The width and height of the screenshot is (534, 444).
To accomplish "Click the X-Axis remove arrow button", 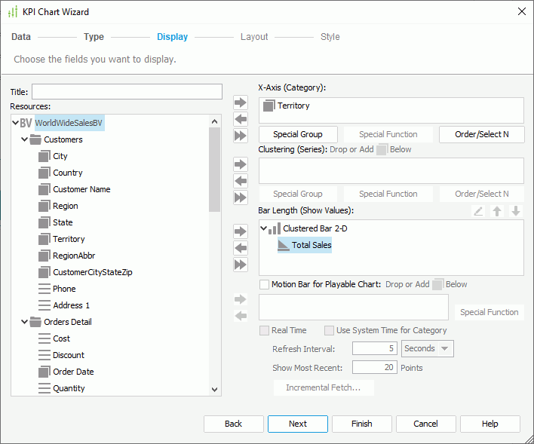I will tap(241, 119).
